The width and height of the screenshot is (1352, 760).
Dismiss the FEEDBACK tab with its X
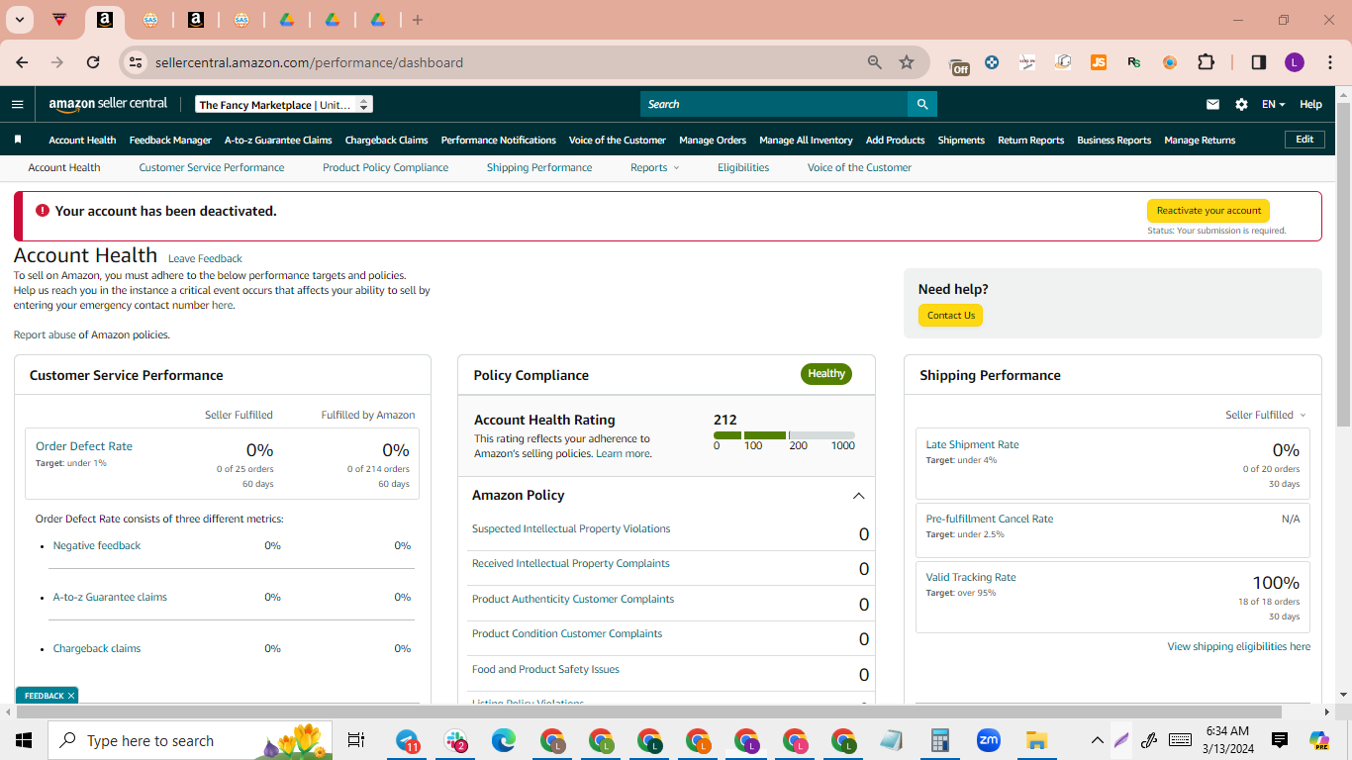[71, 696]
